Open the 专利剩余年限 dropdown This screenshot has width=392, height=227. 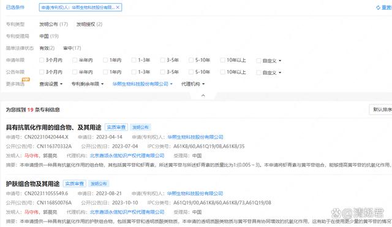[x=88, y=84]
